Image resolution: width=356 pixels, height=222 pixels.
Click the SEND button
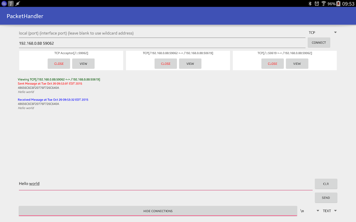[x=326, y=198]
